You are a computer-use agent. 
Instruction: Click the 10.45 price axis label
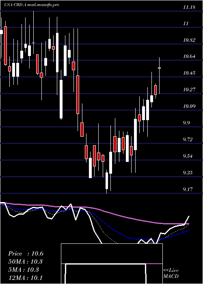[x=189, y=73]
